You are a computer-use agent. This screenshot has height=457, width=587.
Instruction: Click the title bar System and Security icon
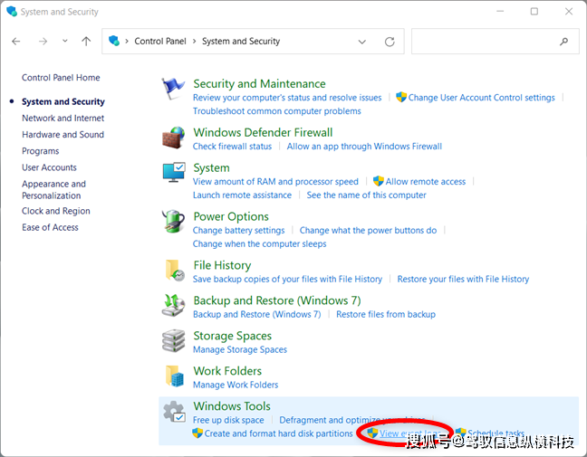(x=12, y=11)
